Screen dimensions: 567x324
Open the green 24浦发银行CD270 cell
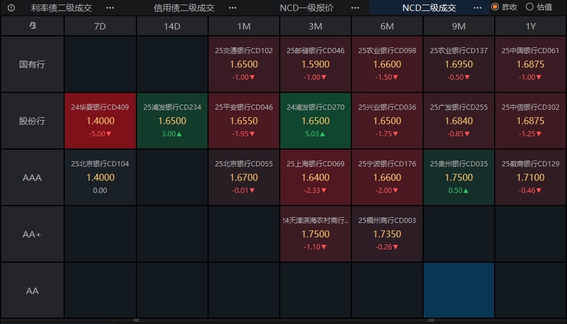[x=316, y=121]
